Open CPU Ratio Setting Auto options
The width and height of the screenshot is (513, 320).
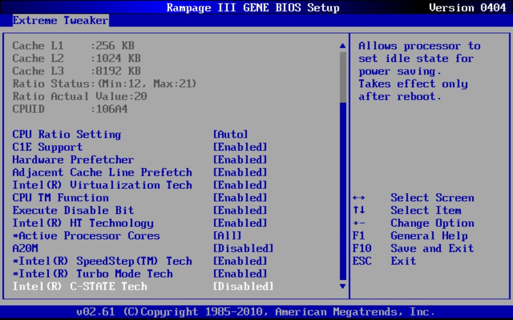pyautogui.click(x=230, y=134)
